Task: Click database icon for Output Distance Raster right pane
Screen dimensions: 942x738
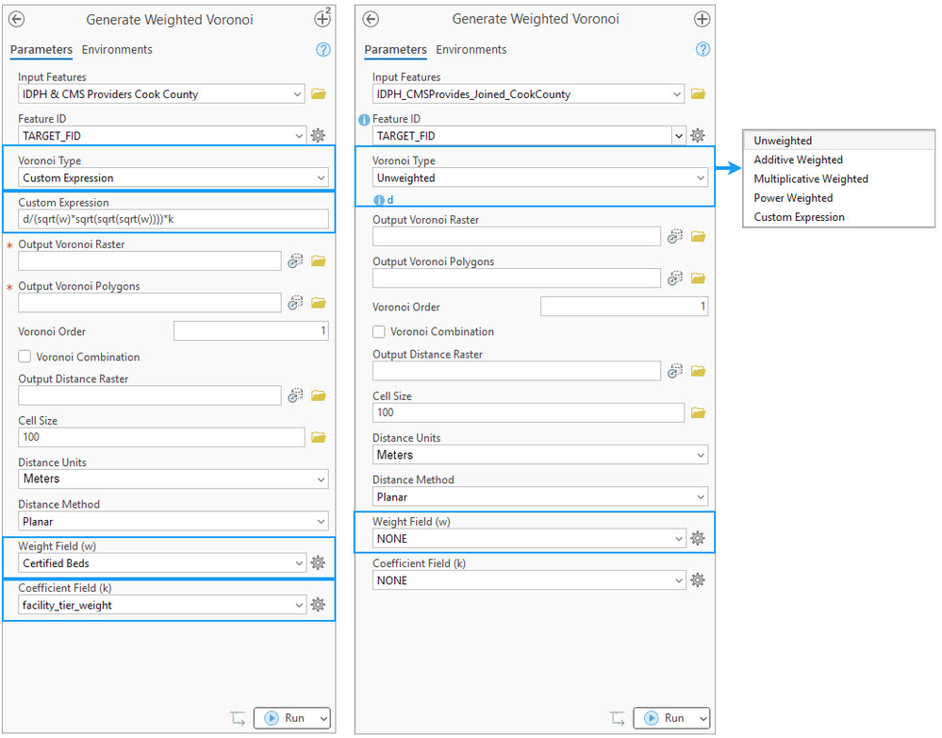Action: click(674, 371)
